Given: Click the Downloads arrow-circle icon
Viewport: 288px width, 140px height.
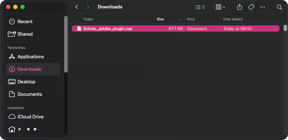Looking at the screenshot, I should click(12, 69).
